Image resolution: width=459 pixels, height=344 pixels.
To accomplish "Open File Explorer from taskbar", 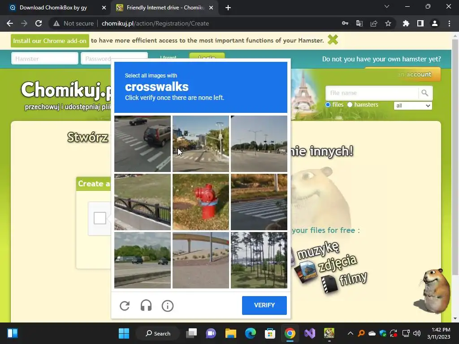I will (231, 333).
